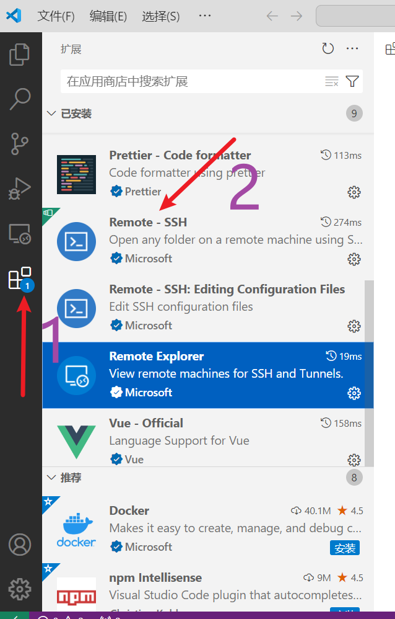This screenshot has height=619, width=395.
Task: Open the Search view in activity bar
Action: pyautogui.click(x=19, y=99)
